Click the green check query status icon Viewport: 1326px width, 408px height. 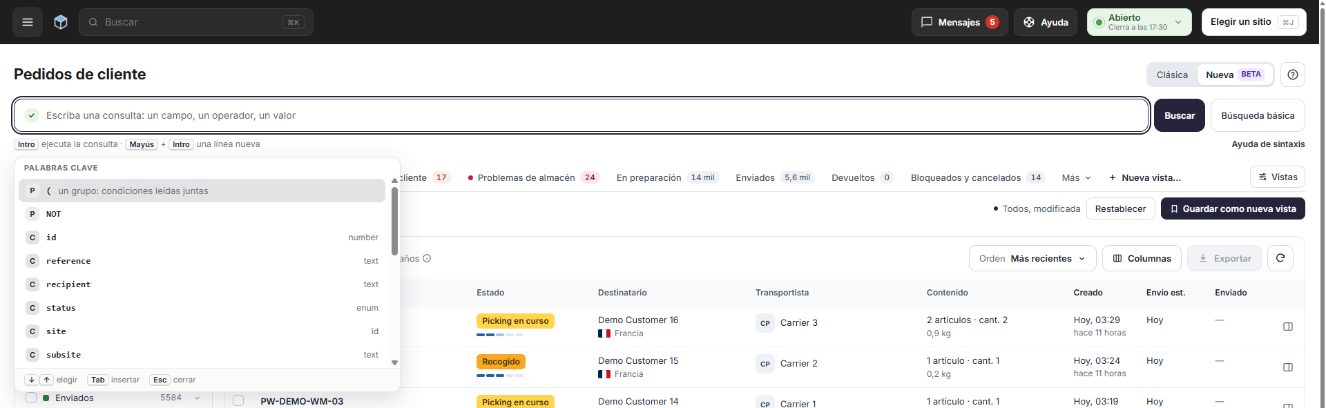(x=32, y=115)
